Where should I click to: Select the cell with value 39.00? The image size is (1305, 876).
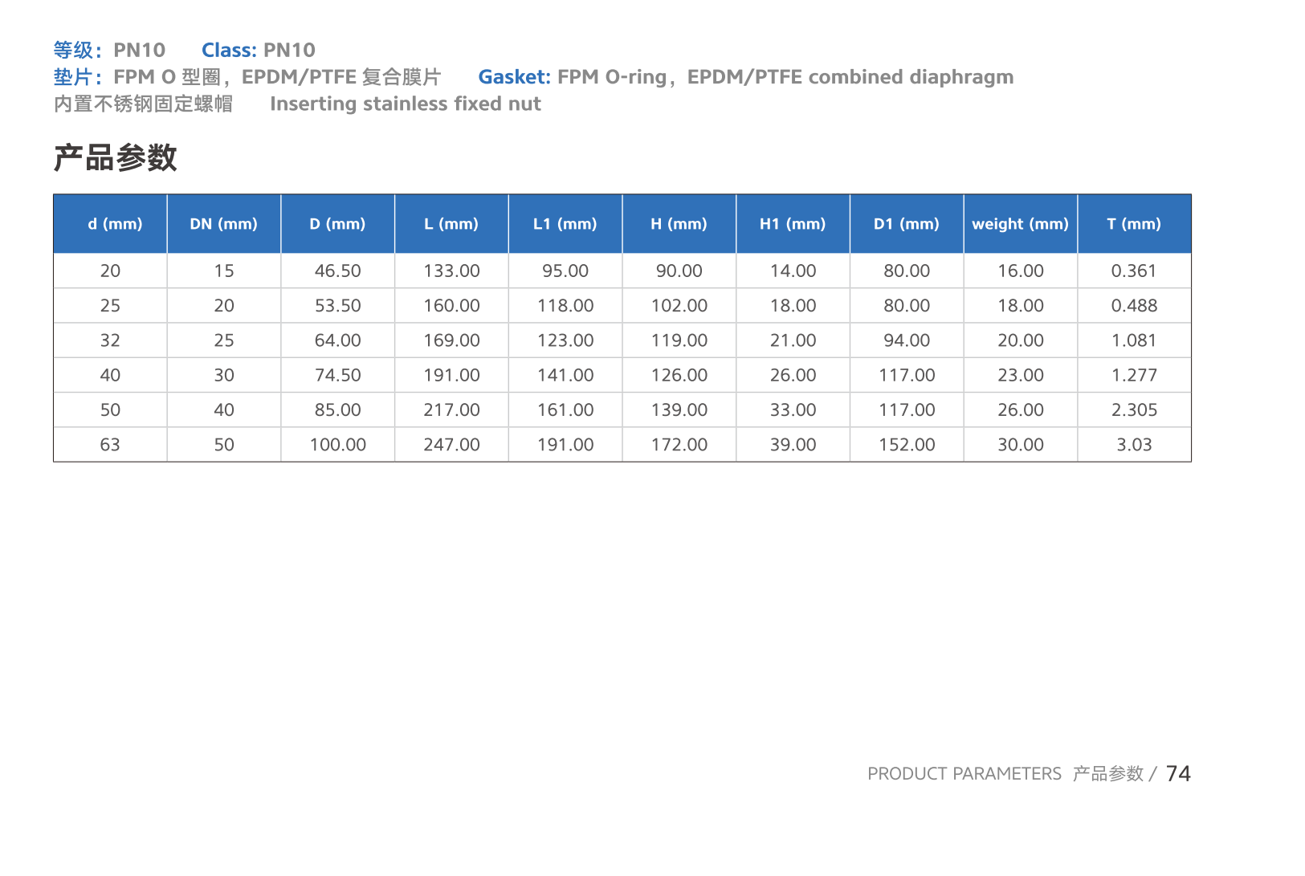(793, 445)
